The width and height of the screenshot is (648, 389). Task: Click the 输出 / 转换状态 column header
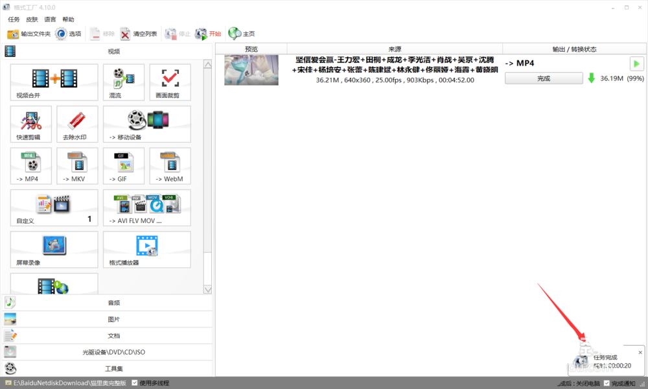pos(574,49)
